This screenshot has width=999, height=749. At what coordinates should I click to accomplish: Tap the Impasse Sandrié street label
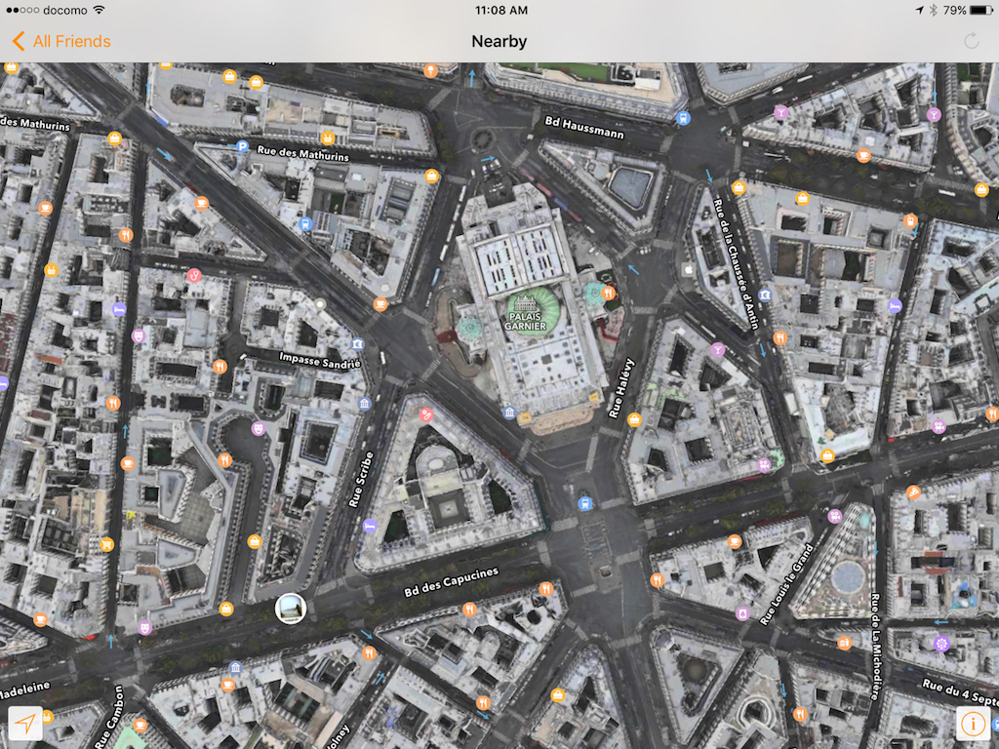tap(320, 360)
